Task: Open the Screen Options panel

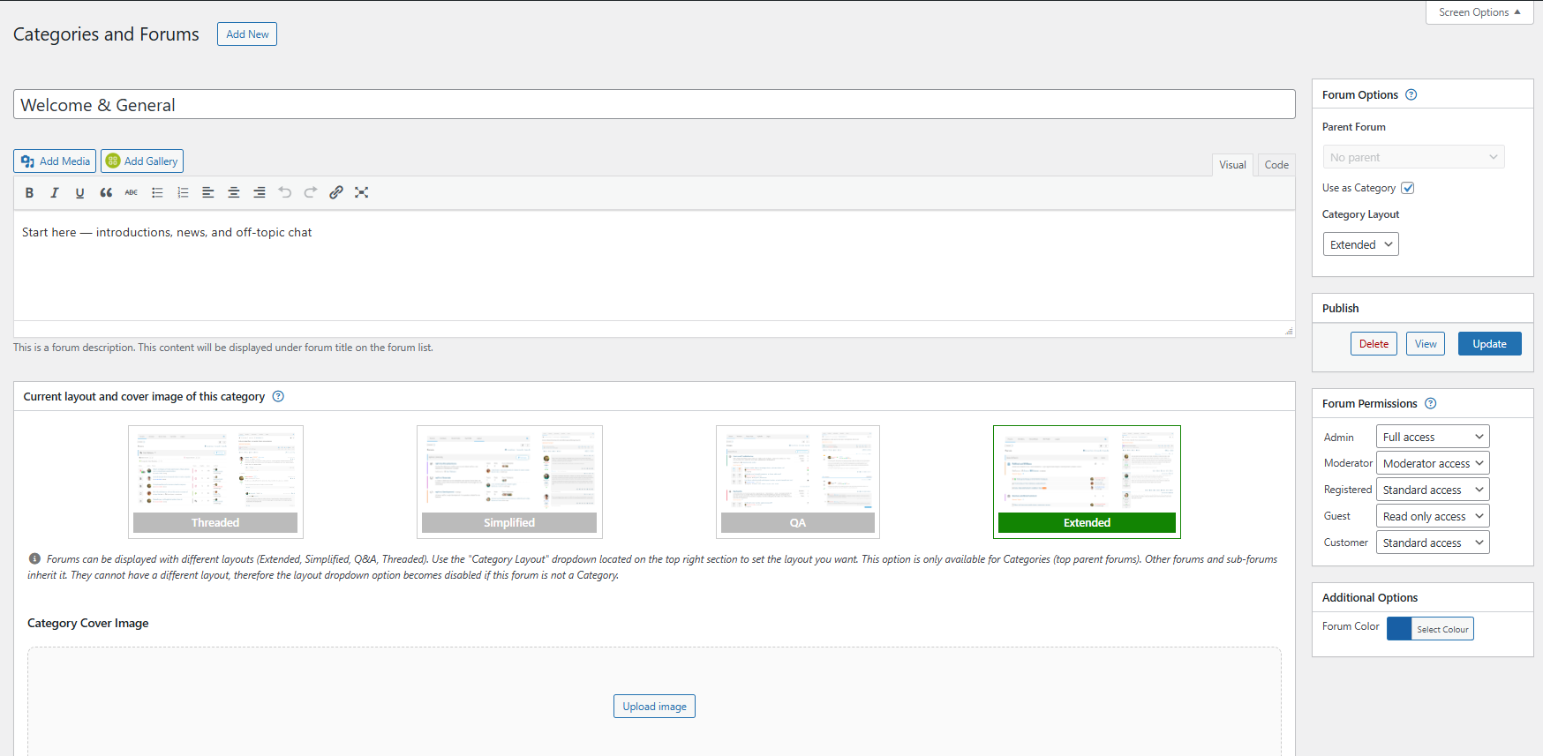Action: click(1479, 12)
